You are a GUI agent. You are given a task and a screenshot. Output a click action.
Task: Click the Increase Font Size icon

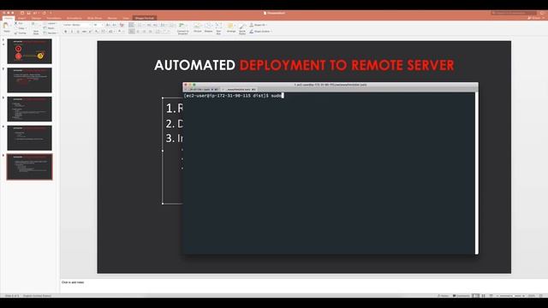pos(108,25)
